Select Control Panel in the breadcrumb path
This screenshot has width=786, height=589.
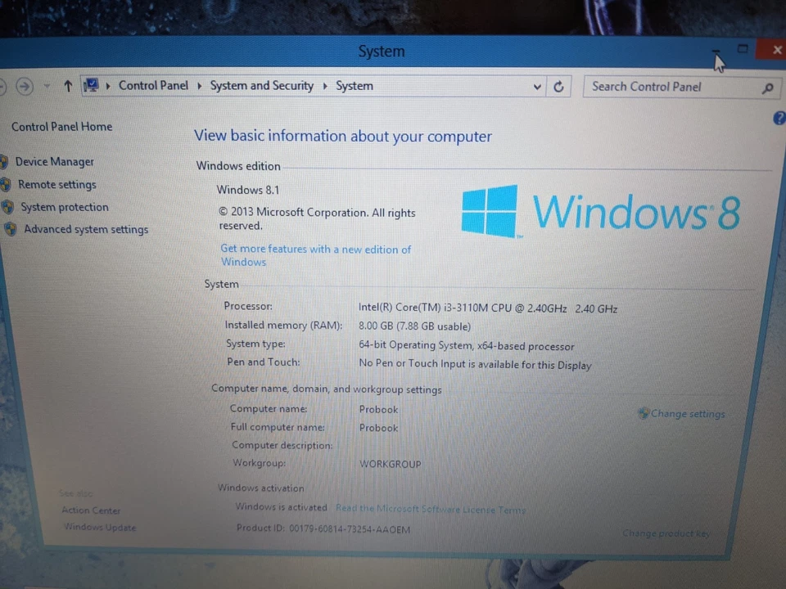click(x=153, y=85)
